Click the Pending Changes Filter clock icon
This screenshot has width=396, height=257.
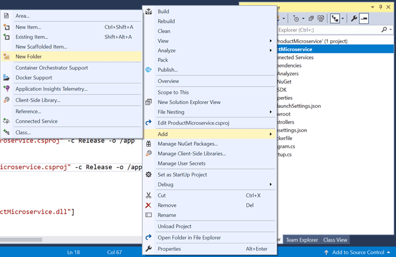(296, 18)
